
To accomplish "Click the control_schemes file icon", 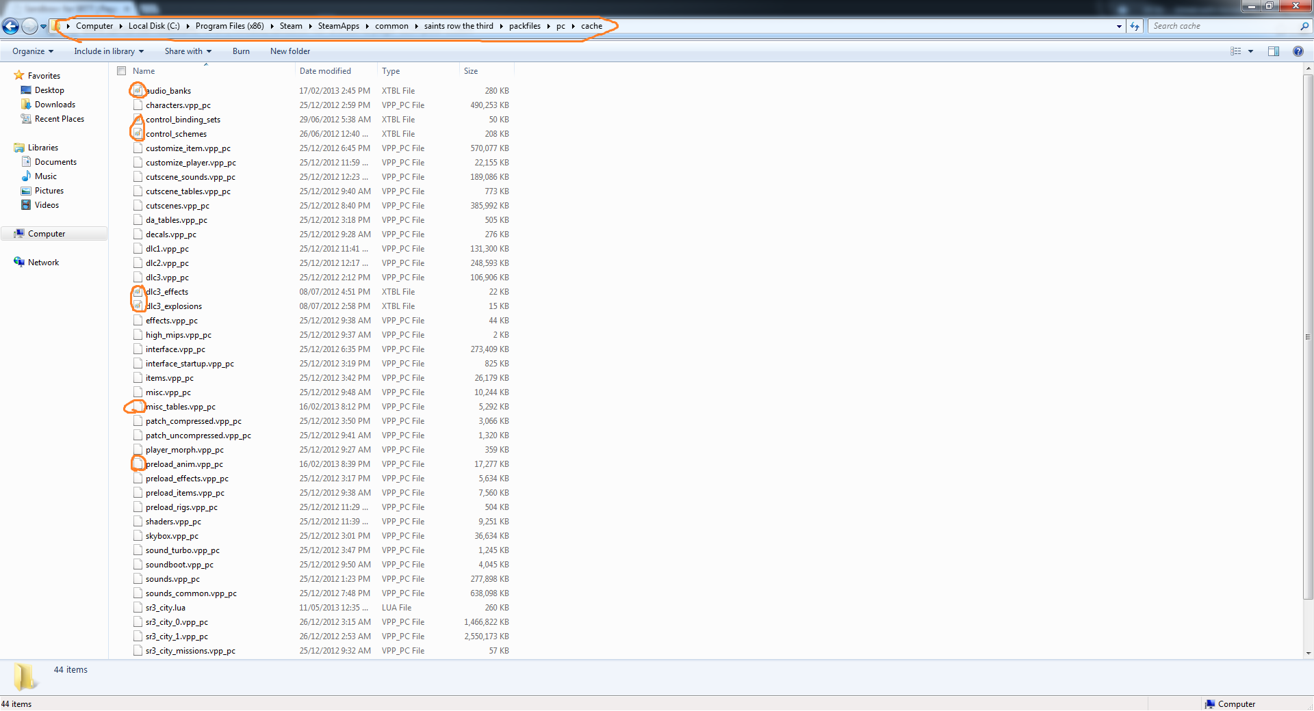I will pyautogui.click(x=138, y=133).
